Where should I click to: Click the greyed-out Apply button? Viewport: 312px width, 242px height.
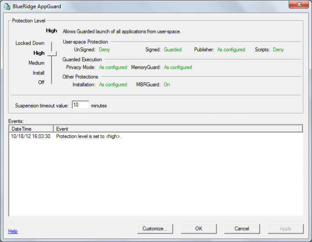coord(286,229)
